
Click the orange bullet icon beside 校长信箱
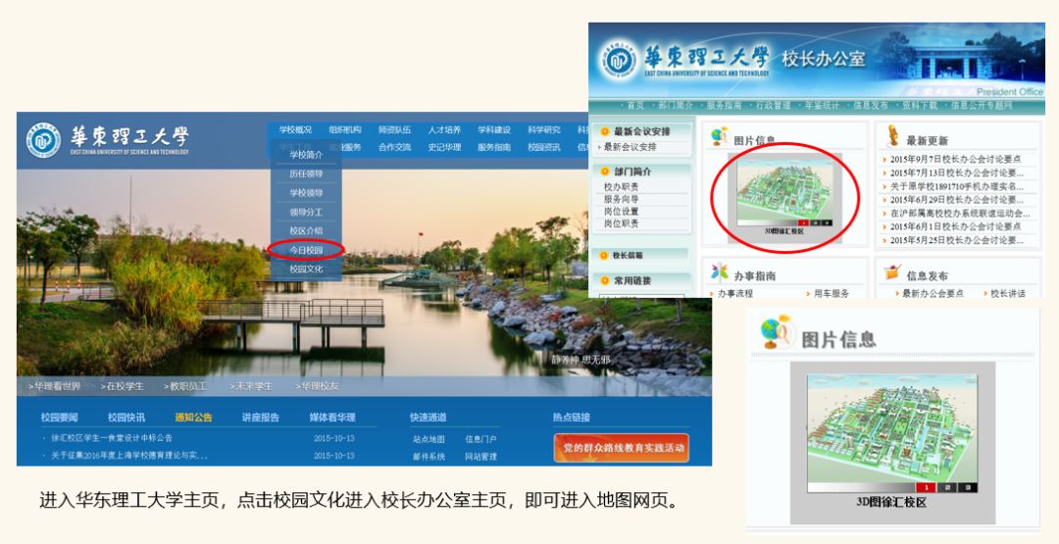point(604,255)
